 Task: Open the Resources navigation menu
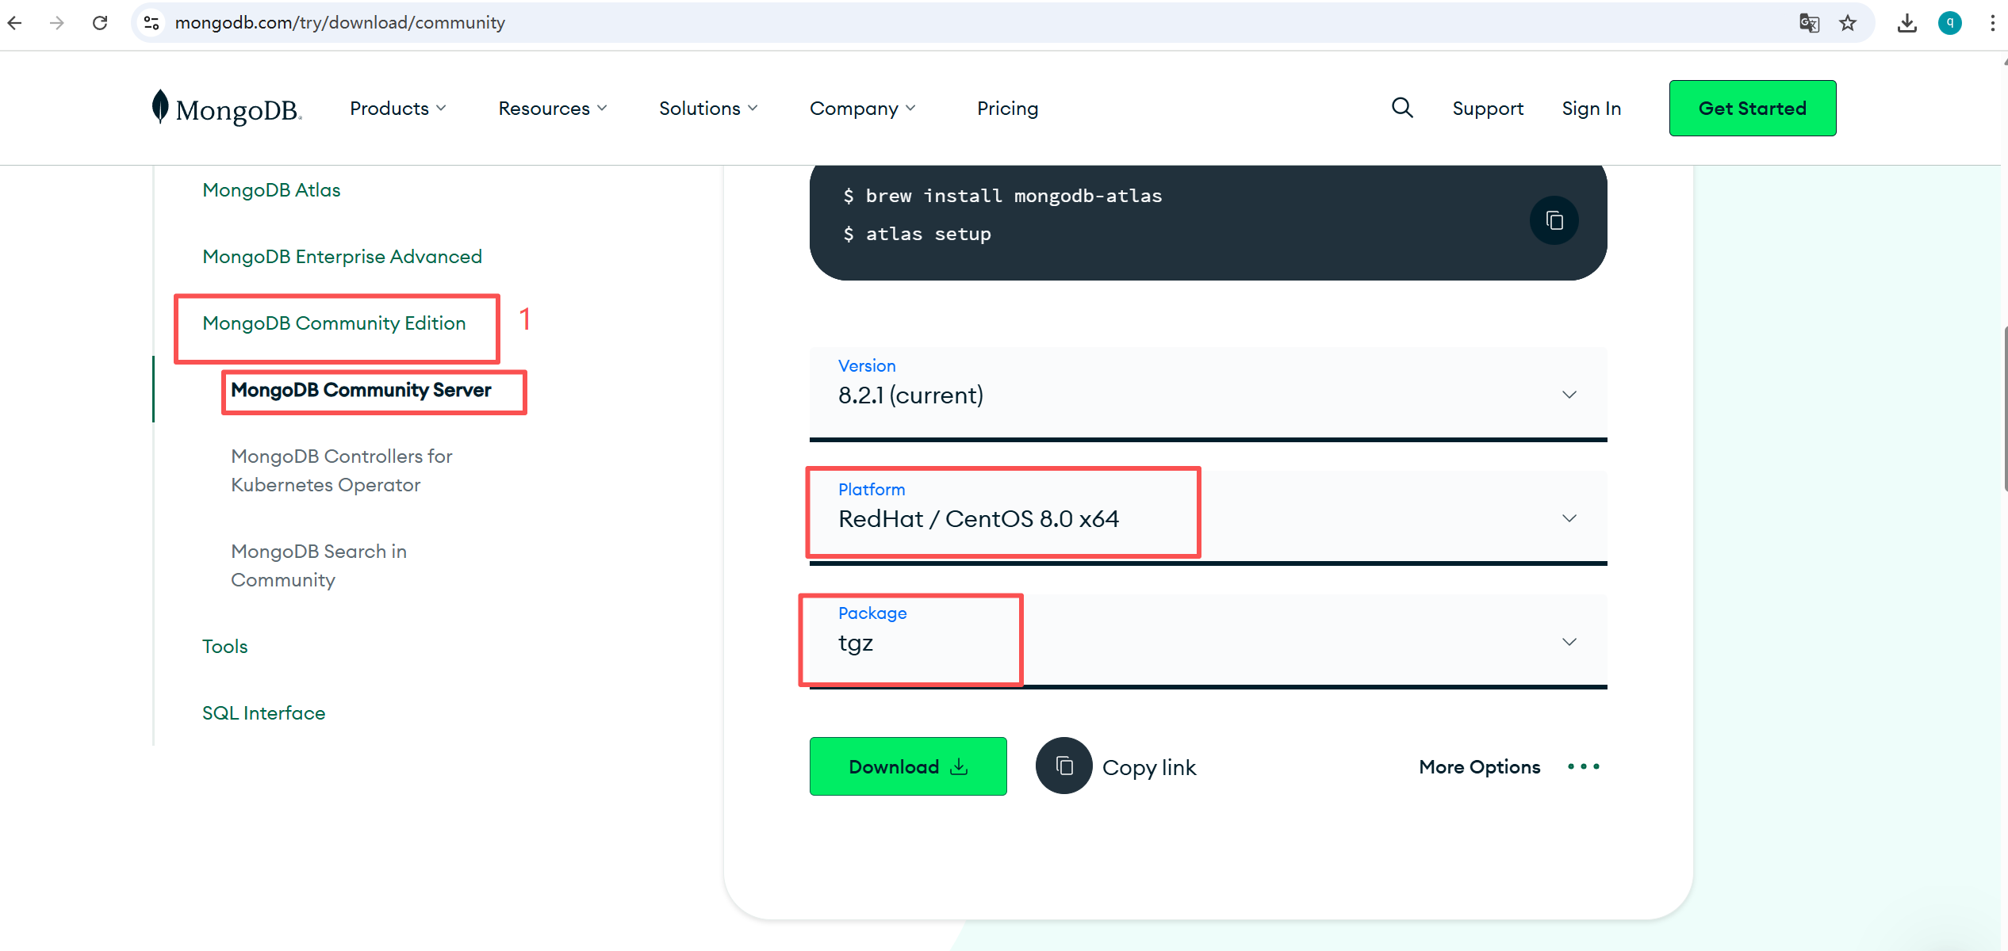[552, 109]
